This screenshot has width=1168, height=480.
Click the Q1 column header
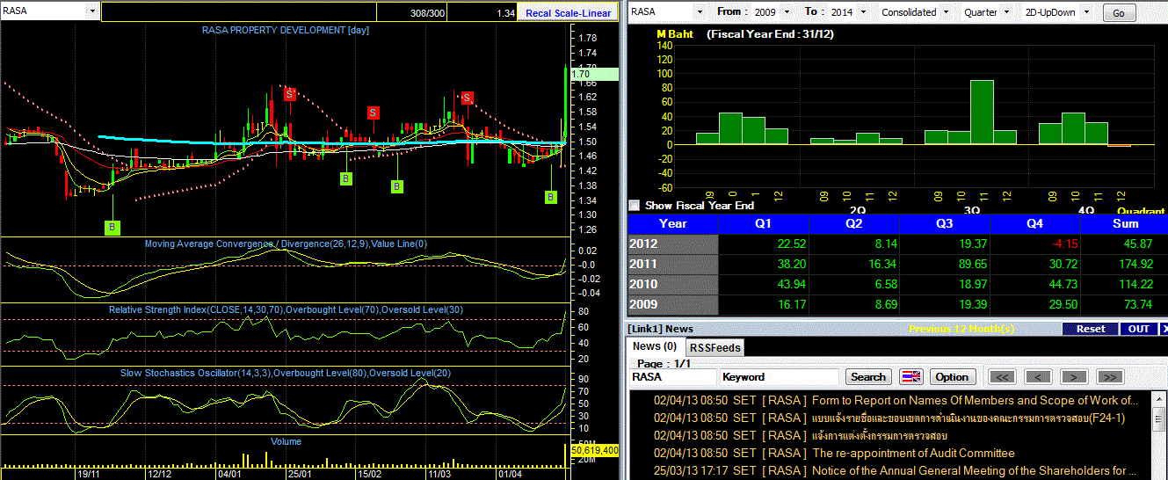point(764,223)
